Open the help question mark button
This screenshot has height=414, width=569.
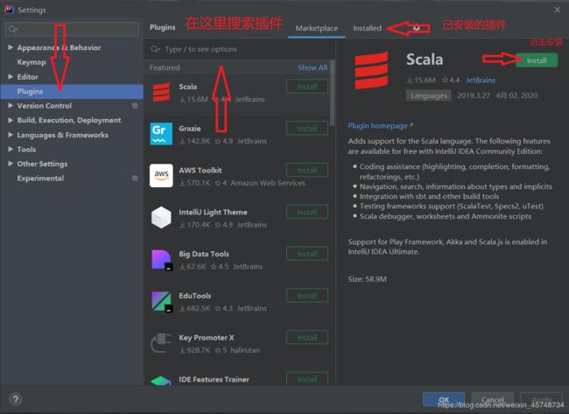(x=16, y=399)
